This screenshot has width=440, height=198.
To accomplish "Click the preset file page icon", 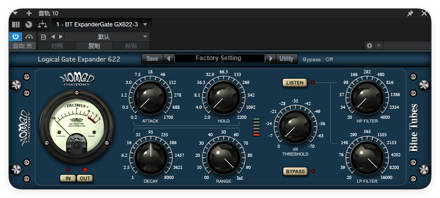I will coord(43,37).
